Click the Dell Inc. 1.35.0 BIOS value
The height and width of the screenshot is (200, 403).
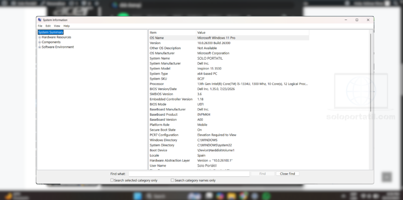216,89
